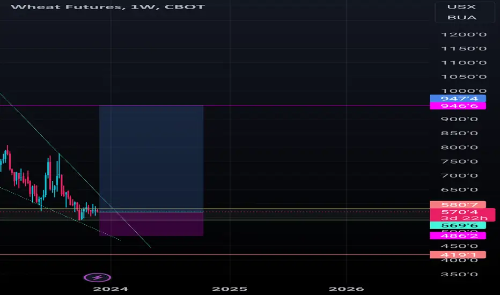Click the 2024 time axis label
The image size is (500, 295).
111,289
